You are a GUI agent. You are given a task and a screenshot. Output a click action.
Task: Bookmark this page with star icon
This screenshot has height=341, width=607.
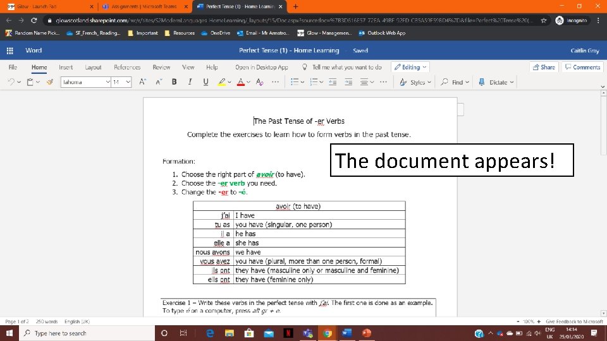pyautogui.click(x=544, y=20)
